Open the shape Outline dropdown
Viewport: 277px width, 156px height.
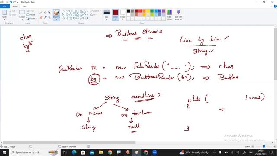95,11
